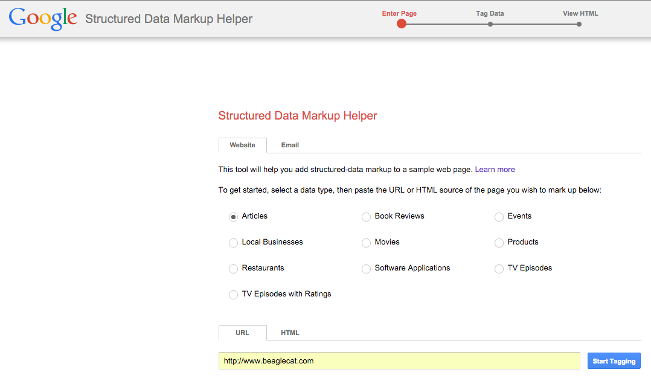Pick the Local Businesses option
The width and height of the screenshot is (651, 387).
click(x=233, y=243)
